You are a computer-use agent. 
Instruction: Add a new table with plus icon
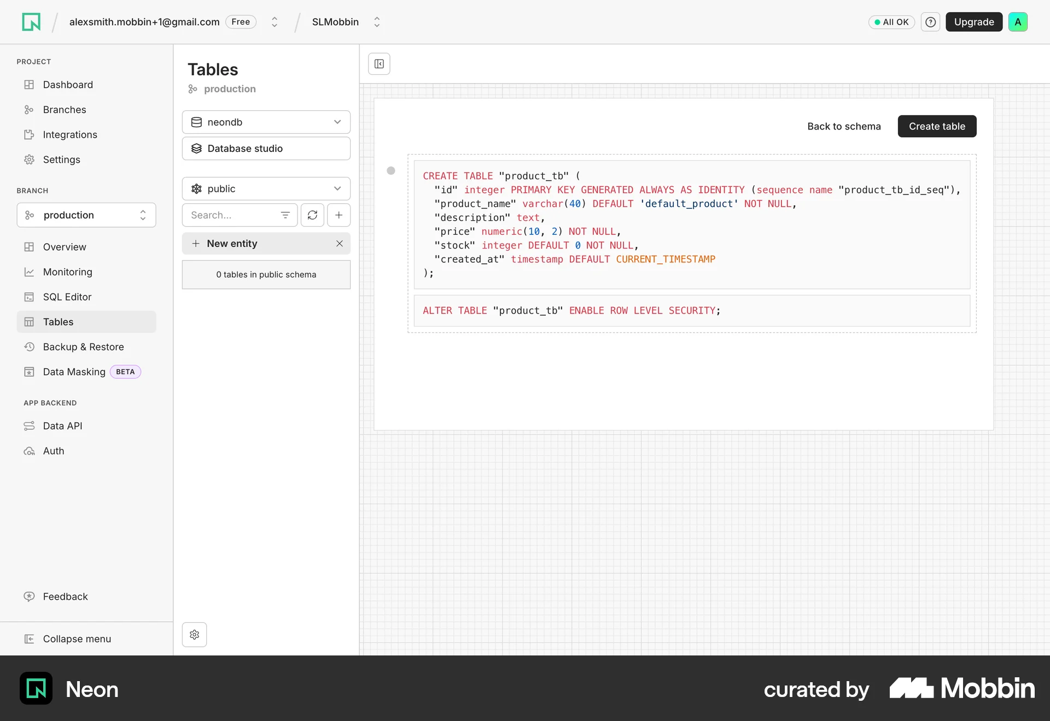pyautogui.click(x=339, y=215)
